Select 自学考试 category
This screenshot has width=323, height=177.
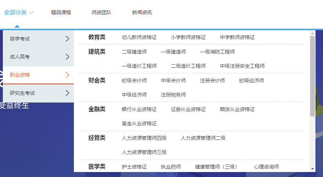(x=20, y=39)
